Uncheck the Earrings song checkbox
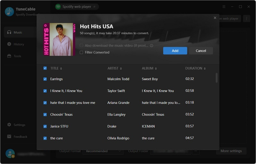This screenshot has width=256, height=164. coord(45,79)
